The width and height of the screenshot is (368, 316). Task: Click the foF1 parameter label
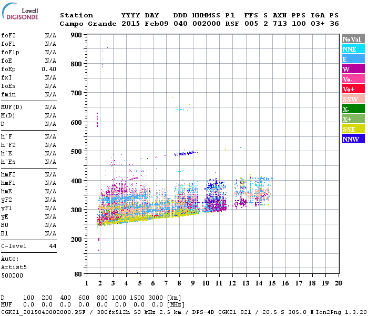pyautogui.click(x=8, y=44)
